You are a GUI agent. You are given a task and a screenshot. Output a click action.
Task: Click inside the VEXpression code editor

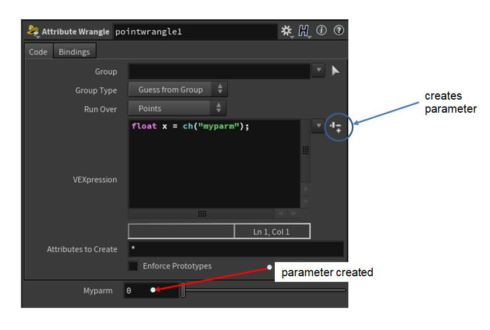pyautogui.click(x=214, y=164)
